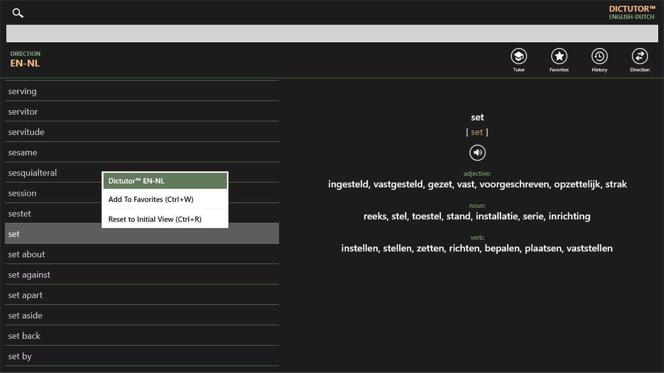Viewport: 664px width, 373px height.
Task: Switch translation Direction icon
Action: (640, 57)
